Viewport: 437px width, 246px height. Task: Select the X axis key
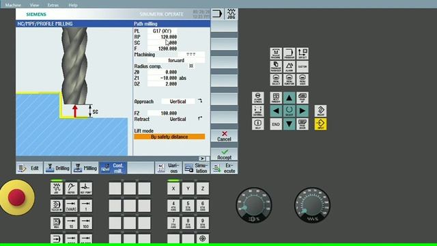point(173,189)
